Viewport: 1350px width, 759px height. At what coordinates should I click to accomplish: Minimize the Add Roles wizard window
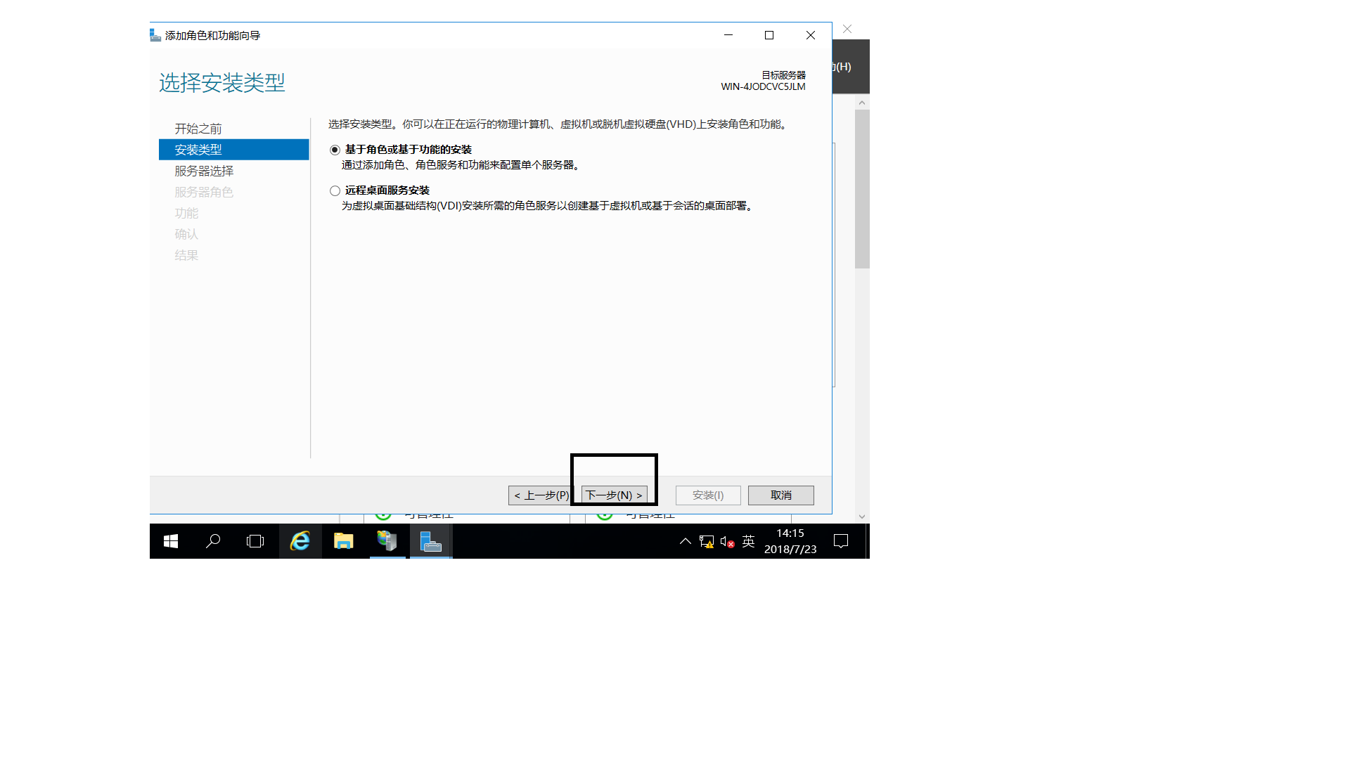(x=728, y=35)
